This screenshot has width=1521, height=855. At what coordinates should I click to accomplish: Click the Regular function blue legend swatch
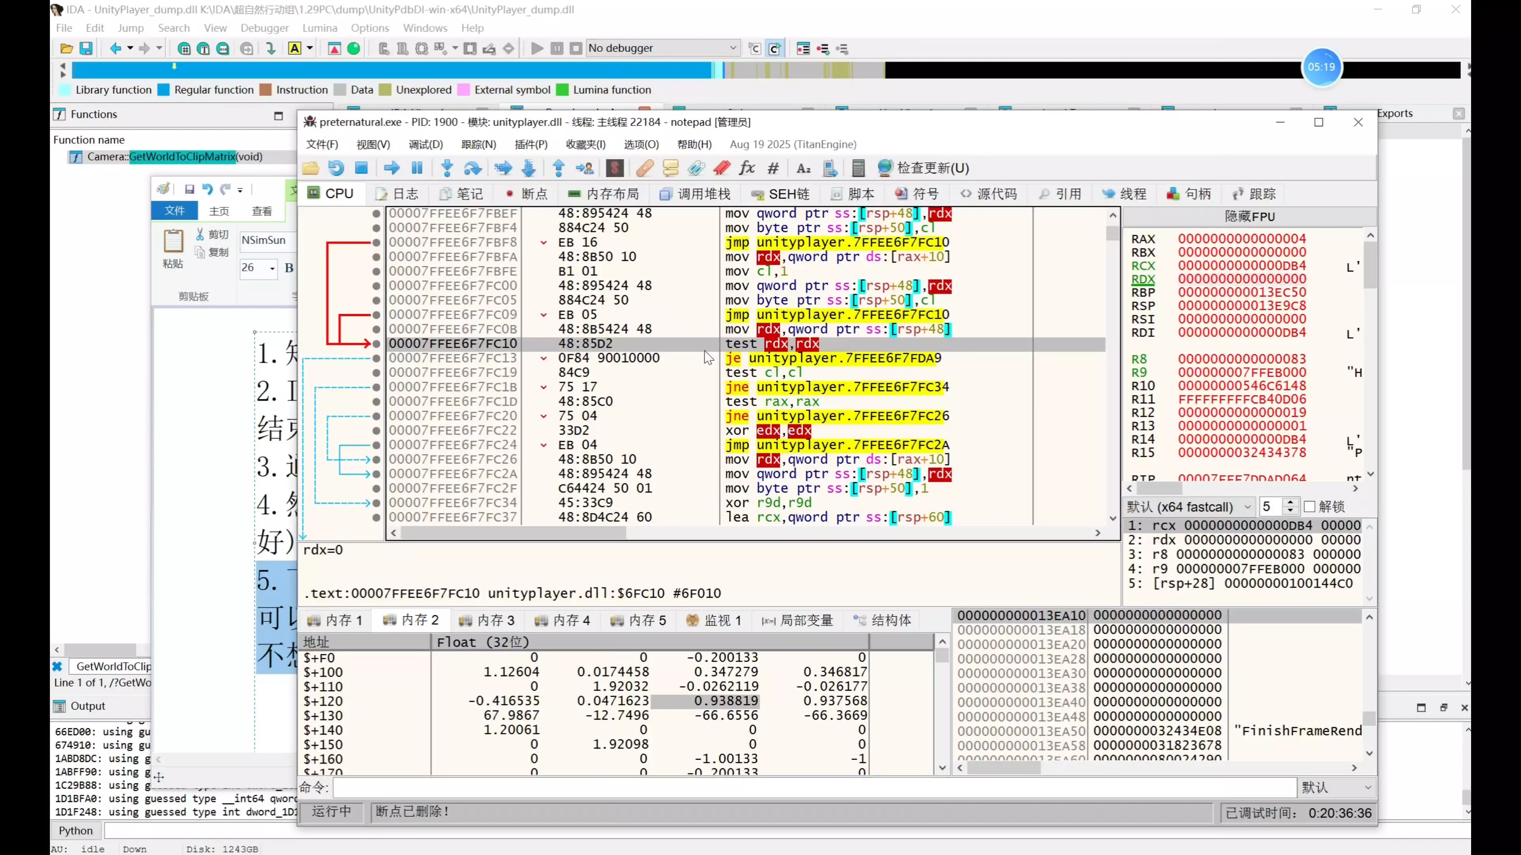click(x=164, y=90)
